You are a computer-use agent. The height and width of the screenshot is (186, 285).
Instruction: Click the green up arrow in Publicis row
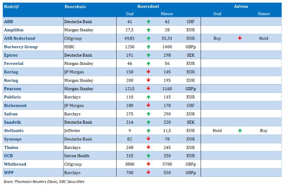148,98
